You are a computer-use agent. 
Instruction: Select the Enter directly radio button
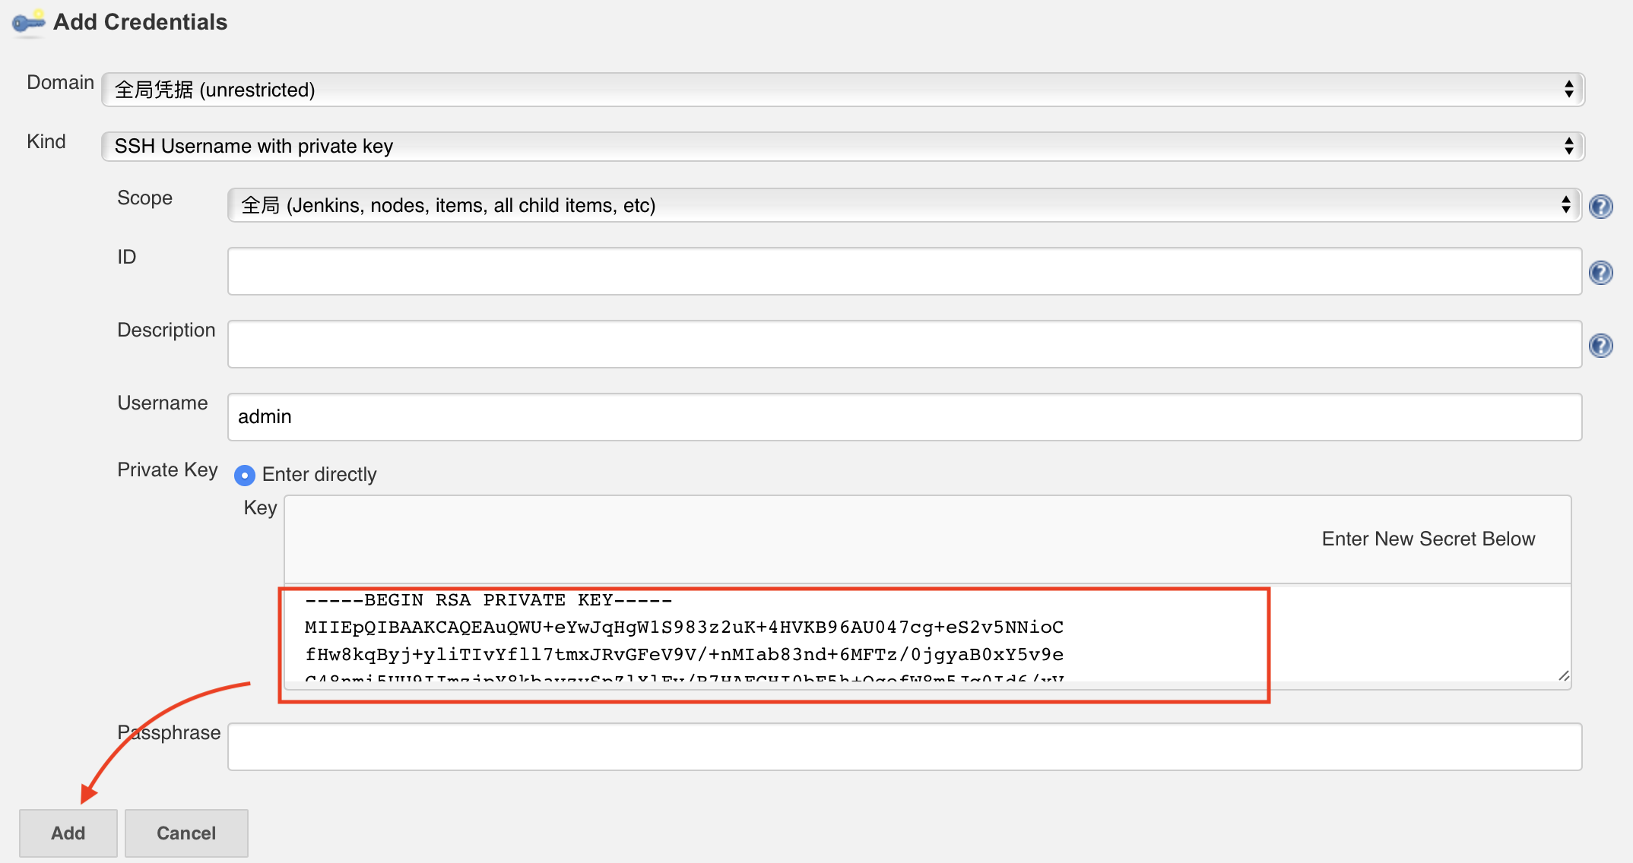click(x=244, y=476)
